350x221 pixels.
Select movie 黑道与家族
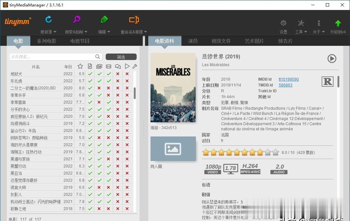(x=71, y=159)
